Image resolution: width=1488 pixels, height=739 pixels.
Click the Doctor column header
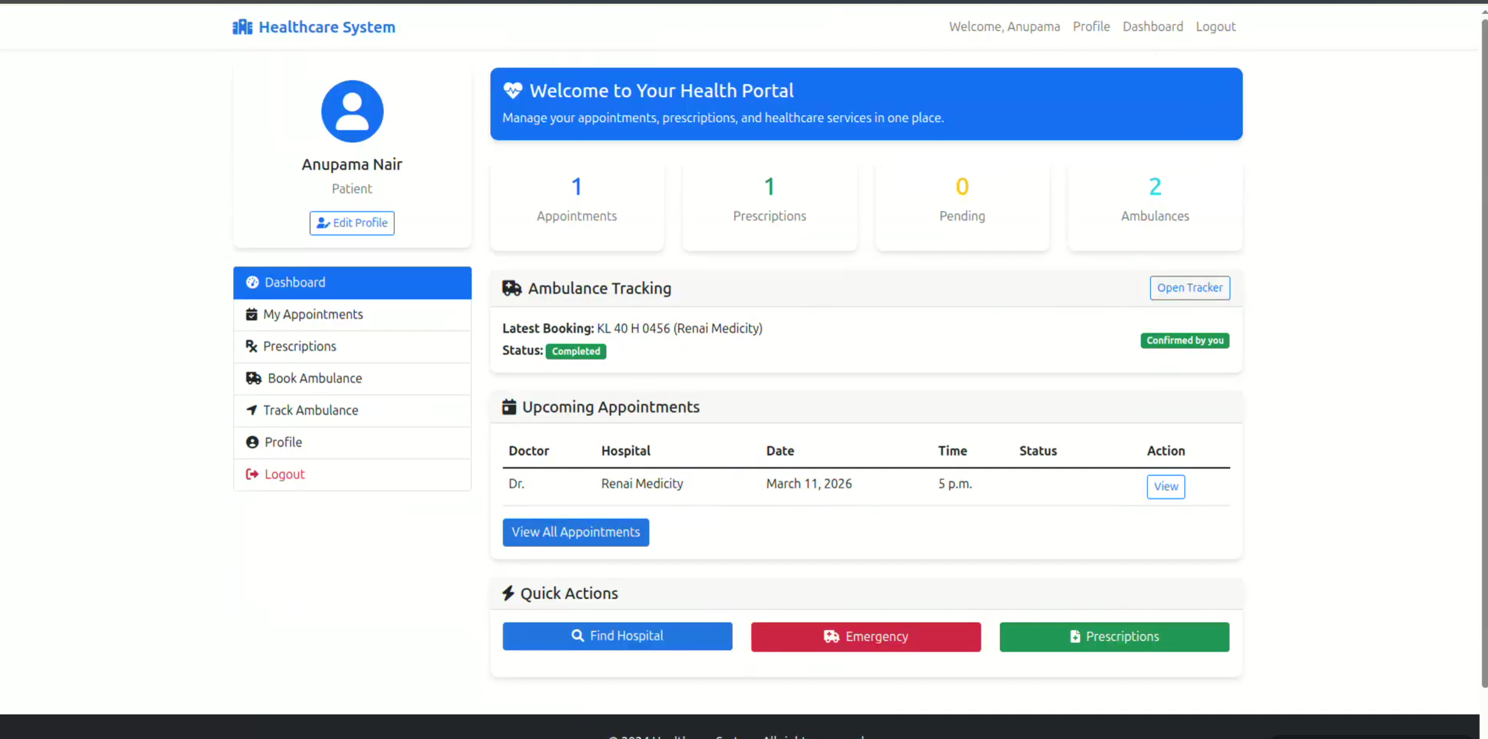(x=529, y=451)
